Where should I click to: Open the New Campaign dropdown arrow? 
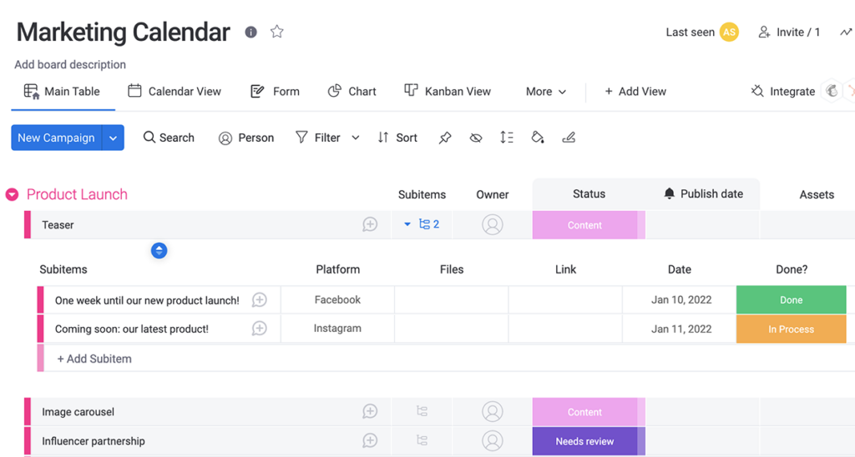[114, 138]
